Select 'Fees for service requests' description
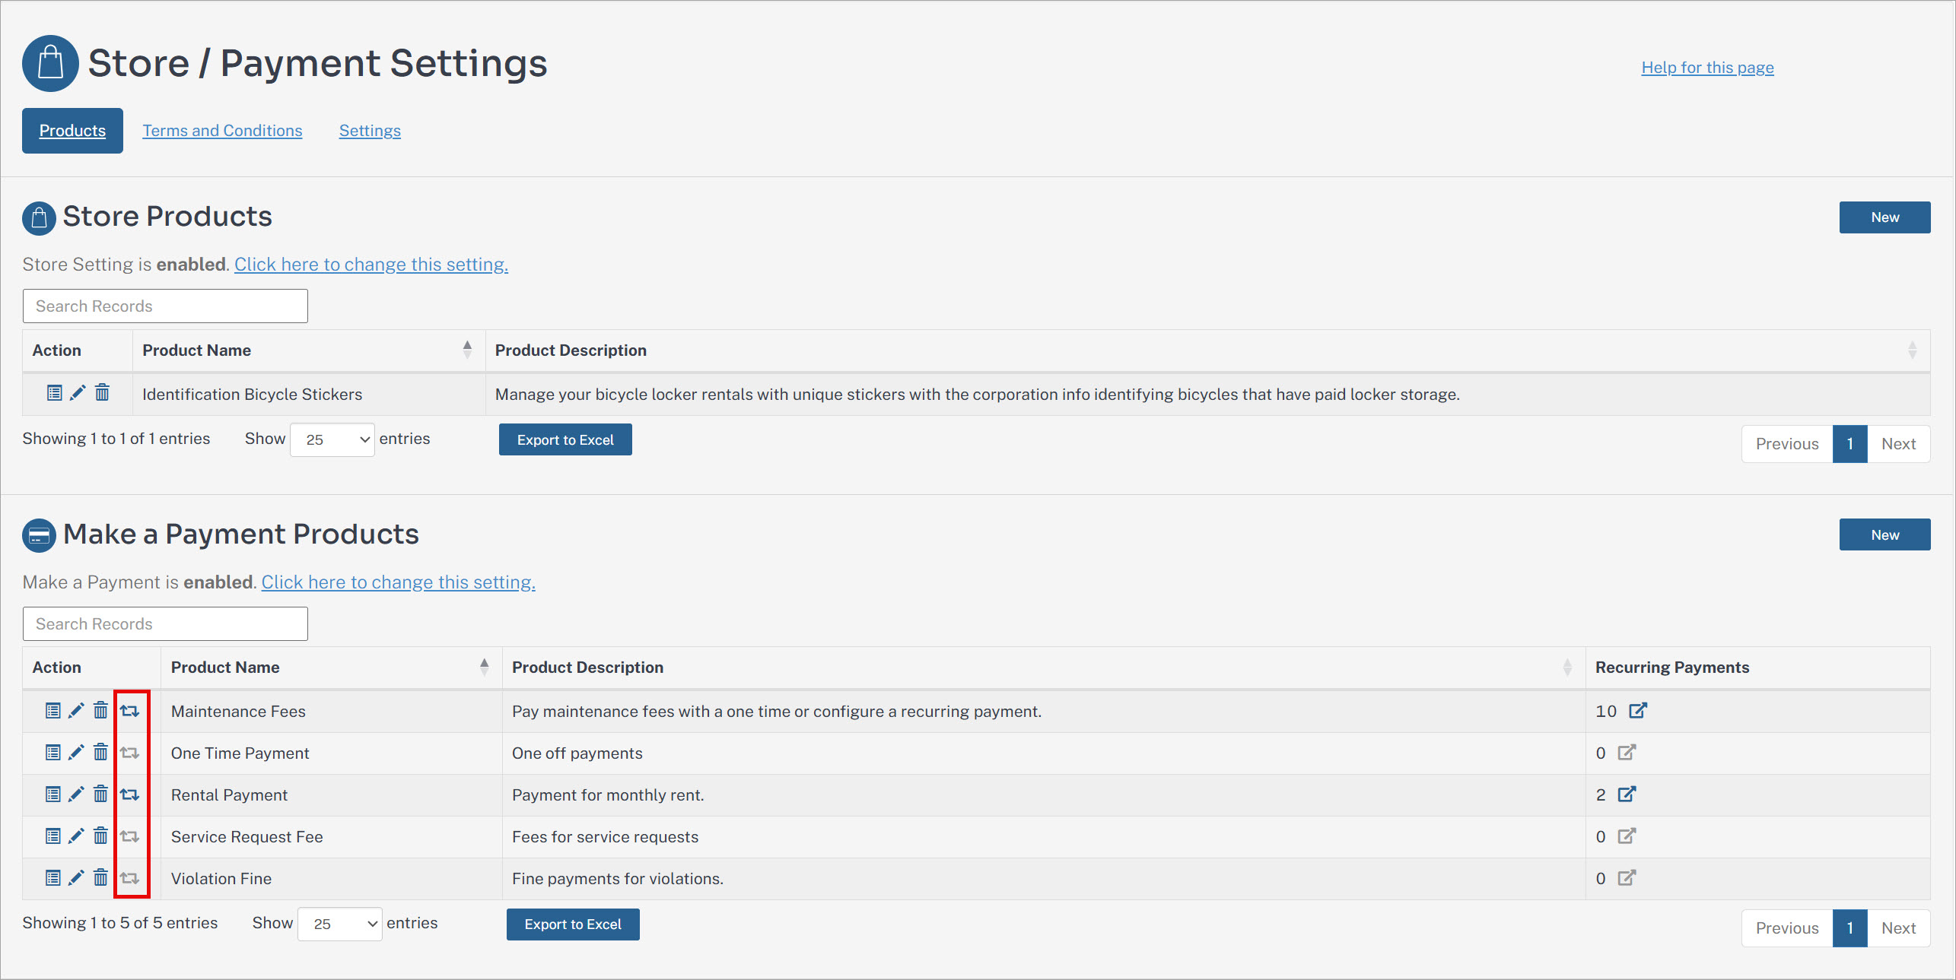1956x980 pixels. tap(605, 837)
